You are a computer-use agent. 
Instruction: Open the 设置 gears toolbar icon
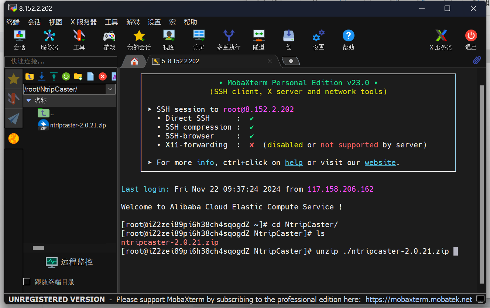coord(318,40)
